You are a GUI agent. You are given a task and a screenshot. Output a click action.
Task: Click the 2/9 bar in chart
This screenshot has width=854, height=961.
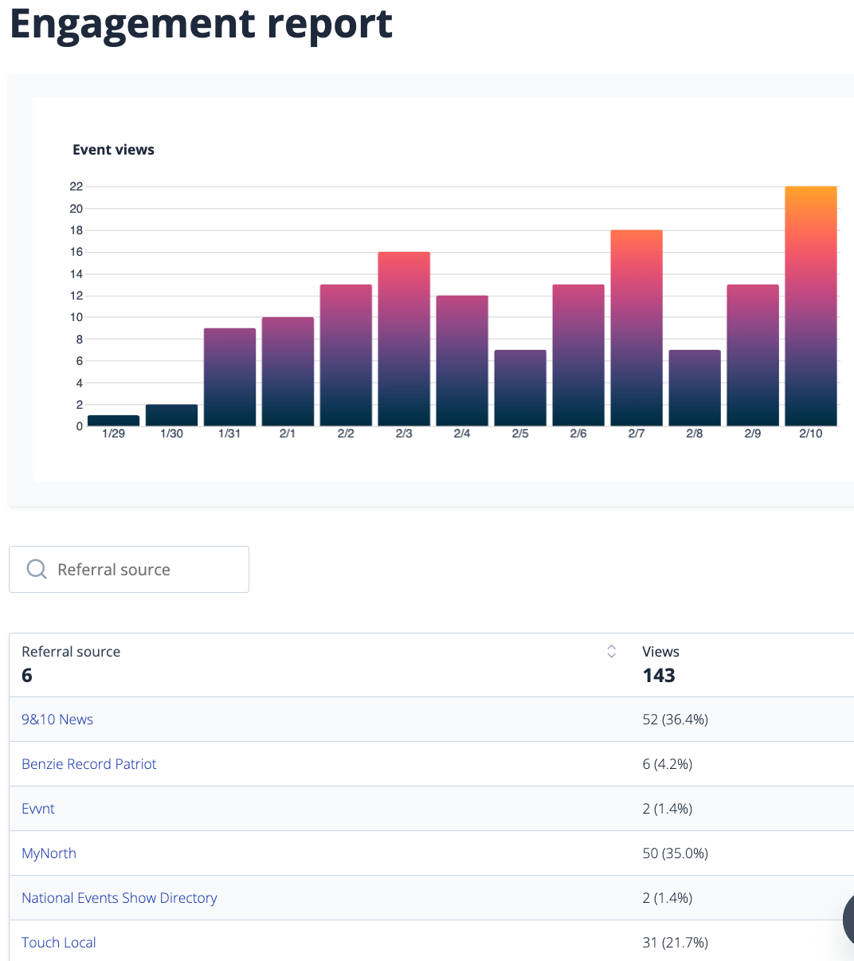click(753, 355)
